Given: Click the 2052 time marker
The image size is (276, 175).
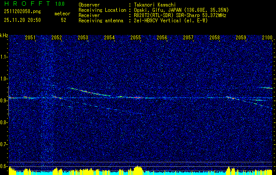Looking at the screenshot, I should (57, 37).
